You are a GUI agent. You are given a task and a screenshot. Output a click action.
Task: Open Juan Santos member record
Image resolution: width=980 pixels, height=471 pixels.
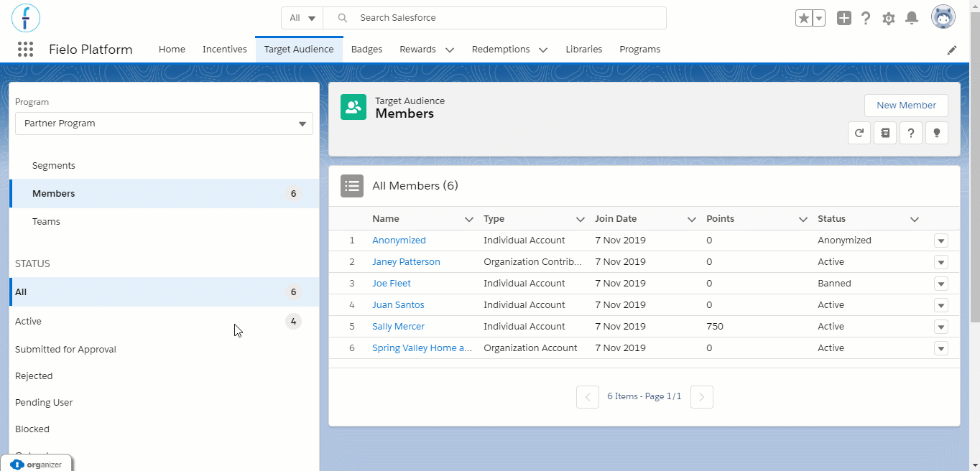pos(398,305)
